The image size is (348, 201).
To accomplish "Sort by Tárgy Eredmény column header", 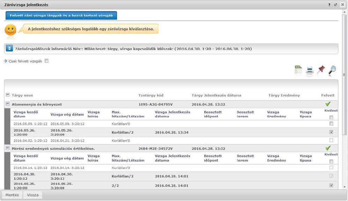I will [x=284, y=95].
